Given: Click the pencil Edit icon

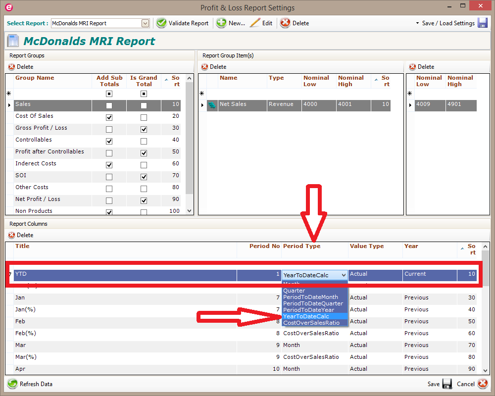Looking at the screenshot, I should (x=255, y=23).
